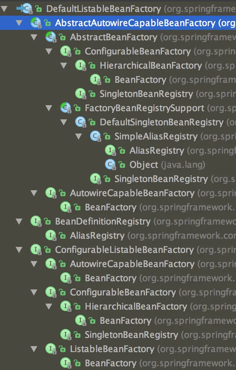Click the interface icon of ConfigurableListableBeanFactory
Viewport: 236px width, 370px height.
(x=36, y=250)
